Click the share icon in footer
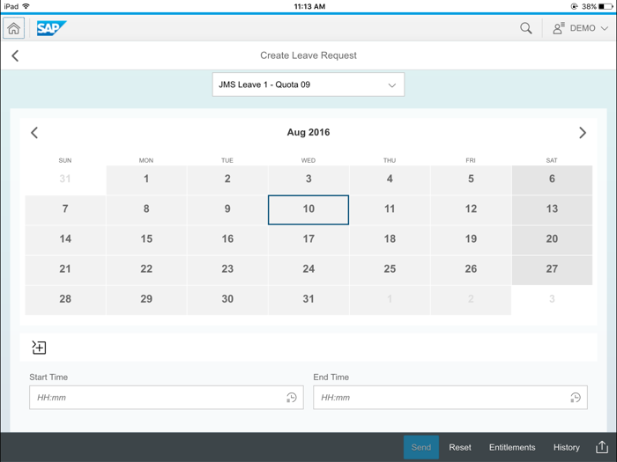The height and width of the screenshot is (462, 617). 602,447
